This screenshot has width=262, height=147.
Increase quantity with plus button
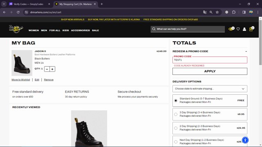pyautogui.click(x=52, y=69)
